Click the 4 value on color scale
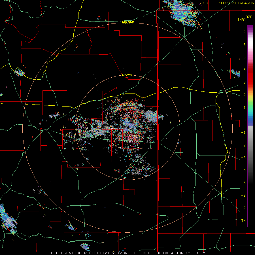This screenshot has width=255, height=255. (x=245, y=70)
